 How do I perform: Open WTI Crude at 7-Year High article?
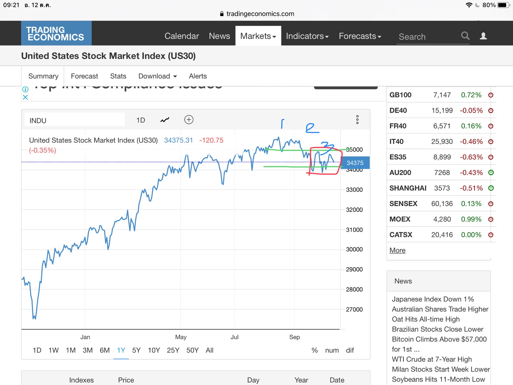(x=432, y=359)
